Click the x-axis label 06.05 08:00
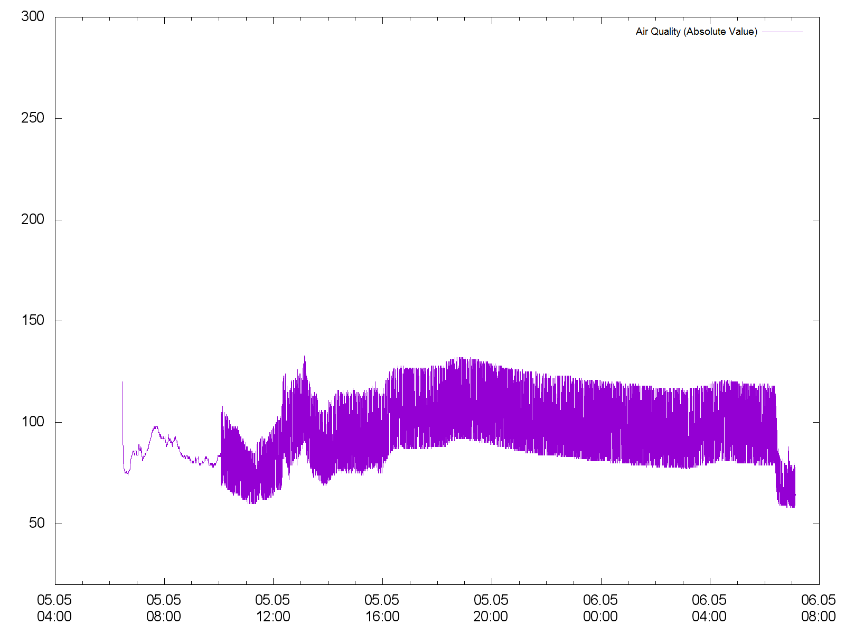Image resolution: width=845 pixels, height=634 pixels. [x=819, y=608]
